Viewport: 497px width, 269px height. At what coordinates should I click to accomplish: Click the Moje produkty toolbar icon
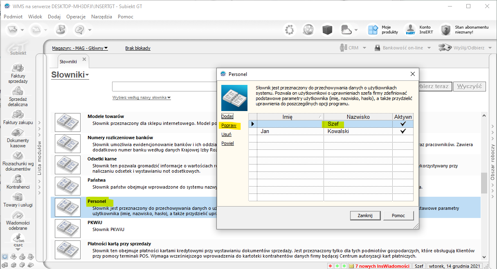tap(373, 30)
